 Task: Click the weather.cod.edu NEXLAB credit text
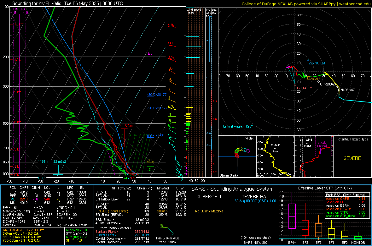pos(306,4)
